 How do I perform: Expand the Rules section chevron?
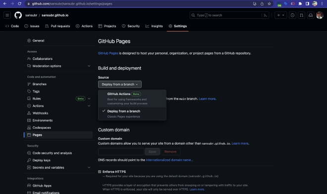[x=89, y=98]
